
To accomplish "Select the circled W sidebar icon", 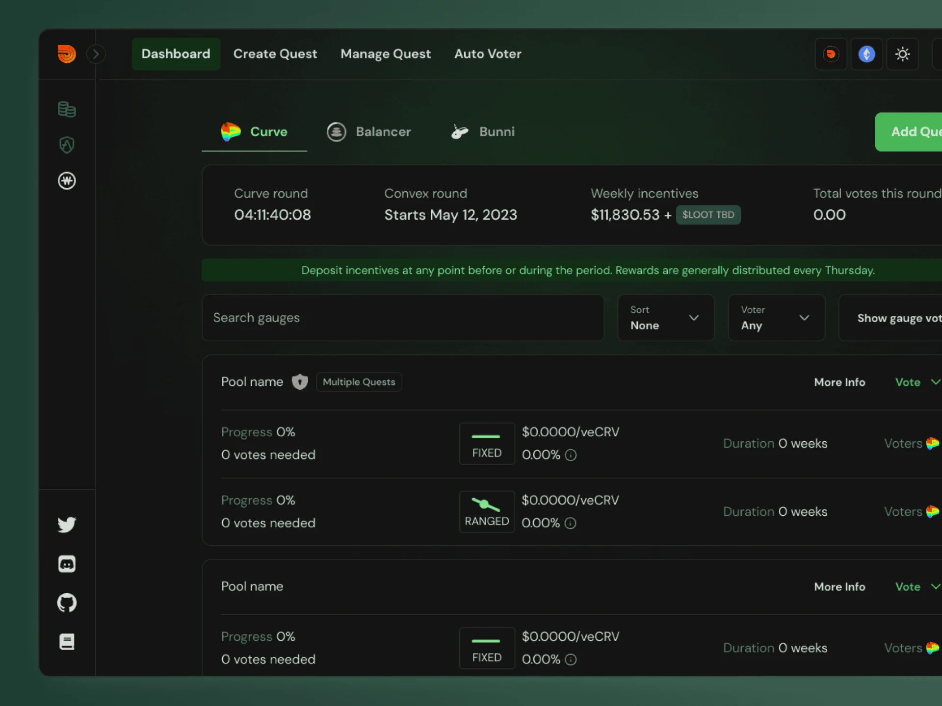I will (67, 181).
